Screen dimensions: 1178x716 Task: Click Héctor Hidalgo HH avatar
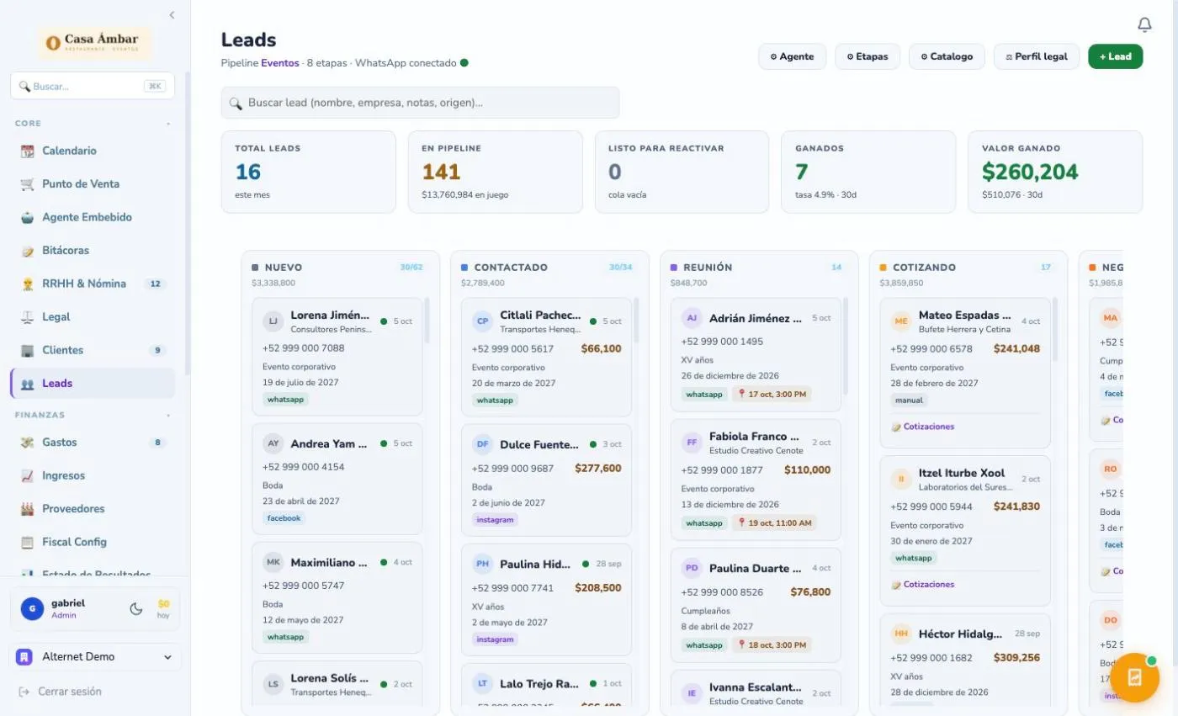coord(901,633)
